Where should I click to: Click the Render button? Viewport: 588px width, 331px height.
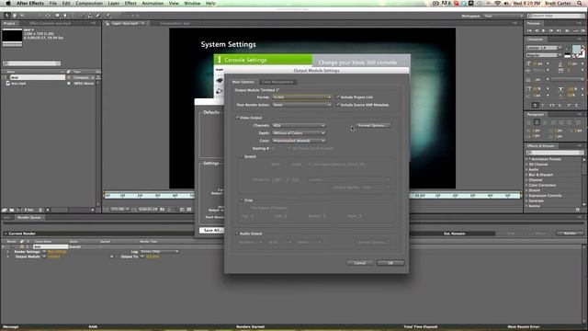click(570, 234)
